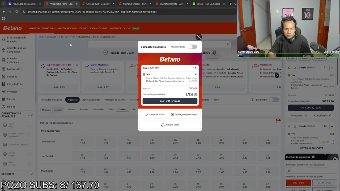340x191 pixels.
Task: Select the Todo markets tab
Action: point(216,100)
